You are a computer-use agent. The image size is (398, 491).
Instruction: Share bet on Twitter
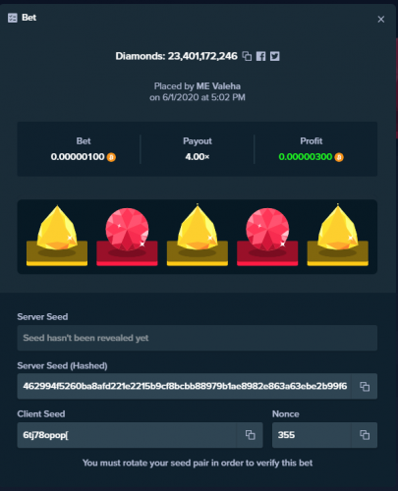coord(275,56)
